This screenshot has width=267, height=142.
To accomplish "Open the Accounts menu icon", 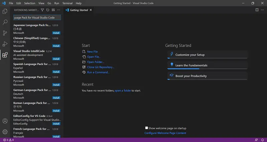I will (x=5, y=121).
